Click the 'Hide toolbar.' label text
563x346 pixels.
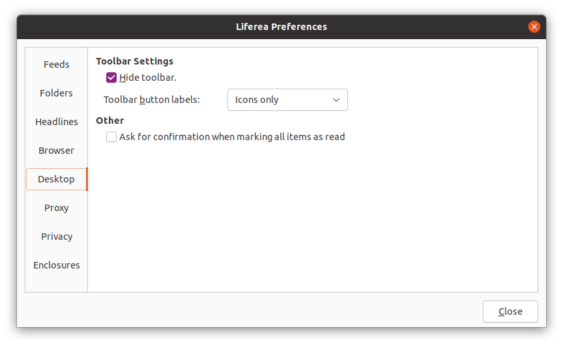(x=148, y=78)
